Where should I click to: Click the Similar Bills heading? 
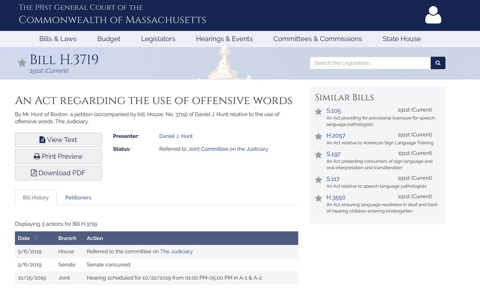[x=344, y=97]
